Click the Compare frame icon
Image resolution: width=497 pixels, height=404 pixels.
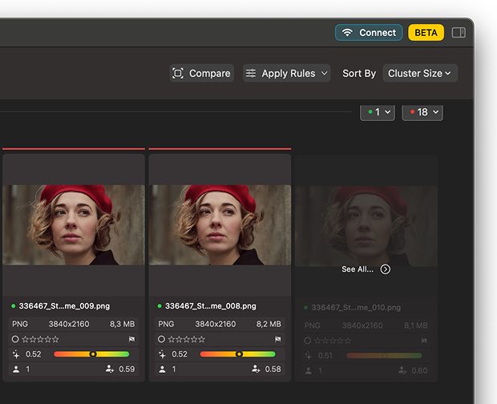coord(178,73)
